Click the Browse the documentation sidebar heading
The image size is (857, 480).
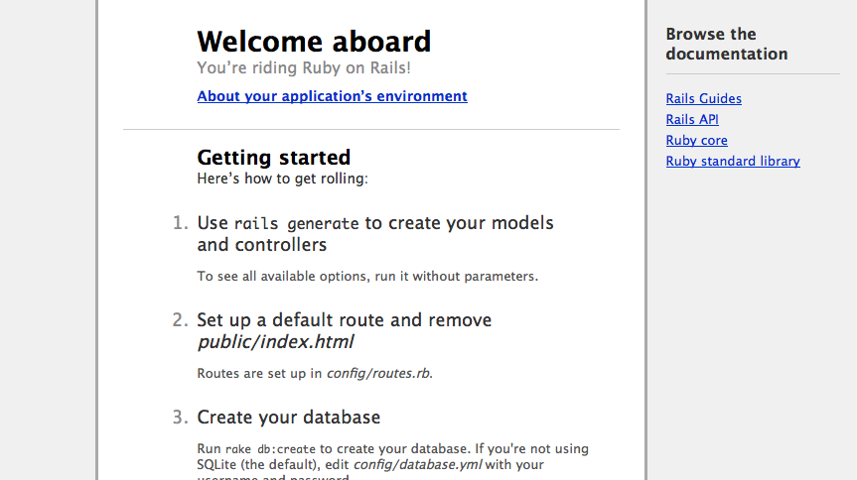tap(726, 44)
